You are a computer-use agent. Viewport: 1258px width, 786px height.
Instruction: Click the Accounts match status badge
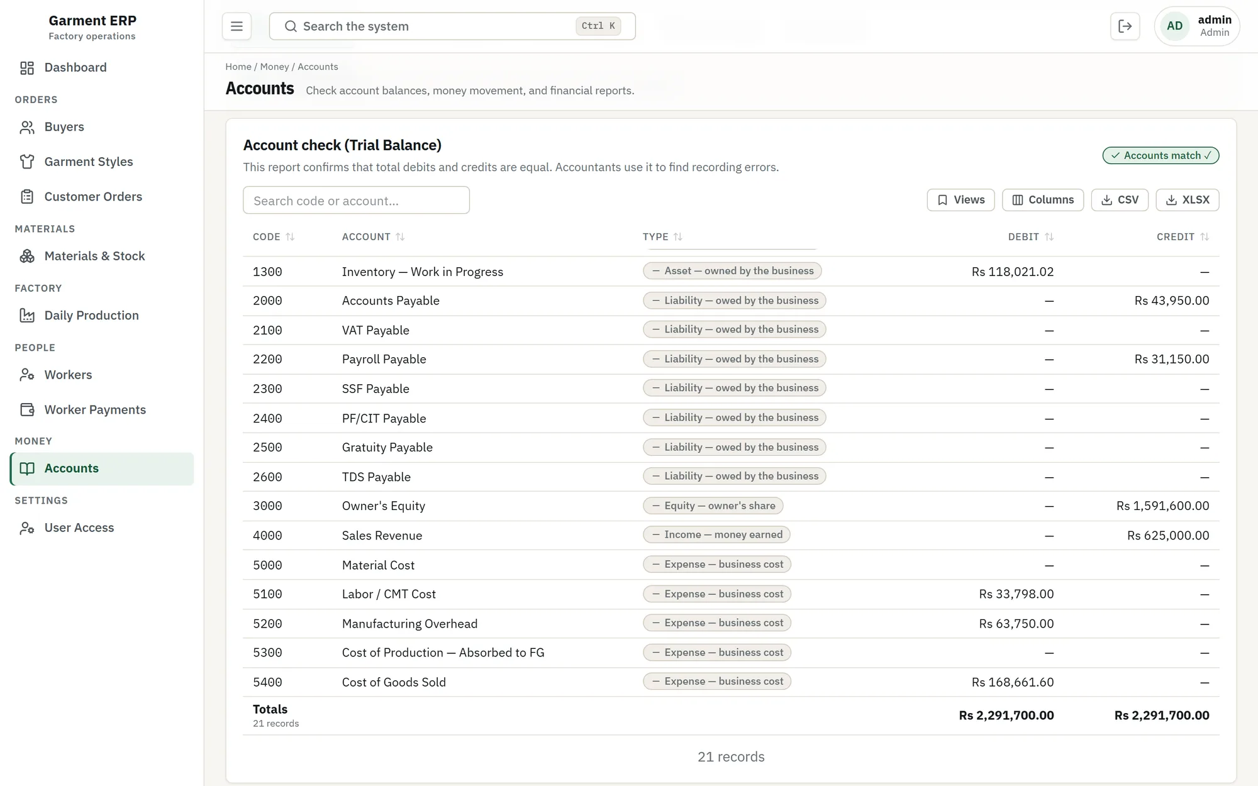1161,156
